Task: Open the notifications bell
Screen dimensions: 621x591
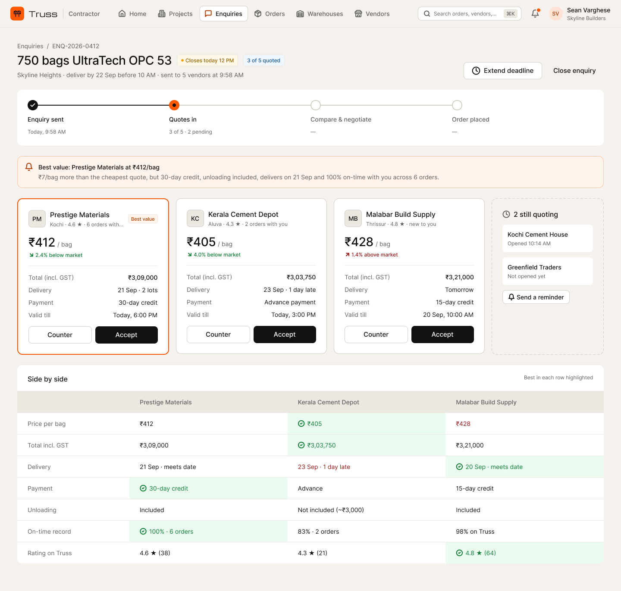Action: [x=535, y=14]
